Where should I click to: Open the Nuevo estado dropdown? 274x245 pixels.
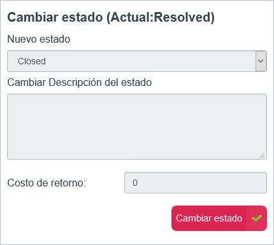(x=137, y=61)
